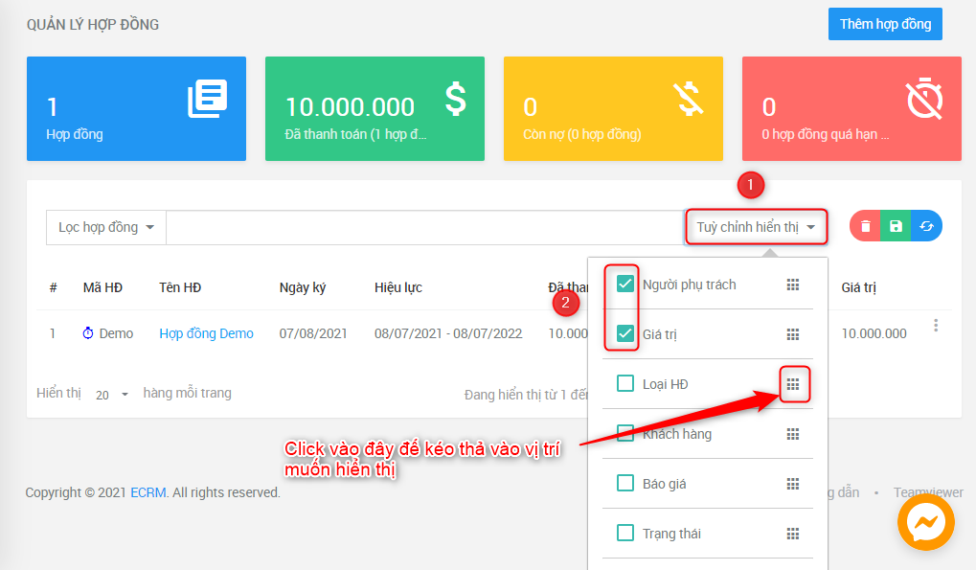Collapse the Tuỳ chỉnh hiển thị dropdown
The image size is (976, 570).
(756, 227)
